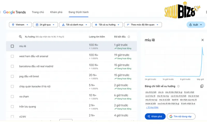Click the category shapes icon in Tất cả danh mục
This screenshot has height=129, width=207.
coord(63,25)
